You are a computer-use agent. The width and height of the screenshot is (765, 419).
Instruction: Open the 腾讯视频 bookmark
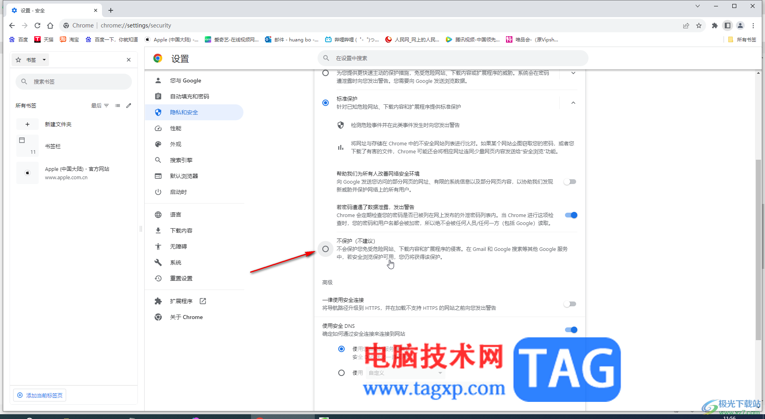point(473,39)
